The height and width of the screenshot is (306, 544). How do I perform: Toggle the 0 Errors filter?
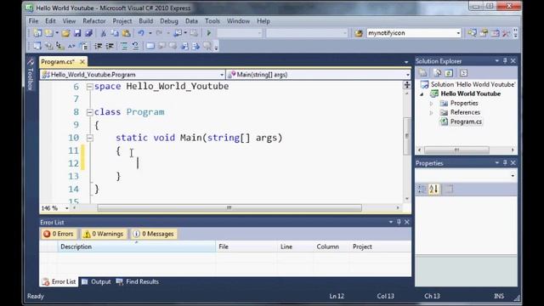click(x=59, y=234)
